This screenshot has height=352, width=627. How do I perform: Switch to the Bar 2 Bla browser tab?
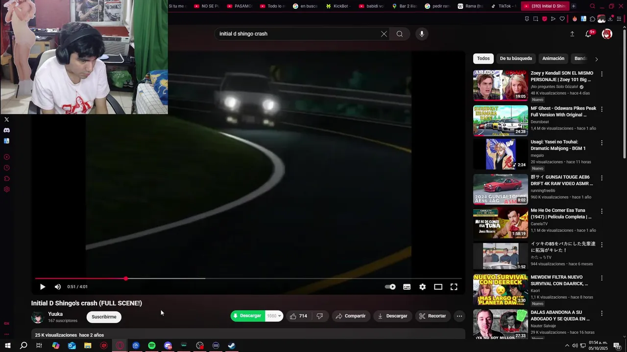(404, 6)
